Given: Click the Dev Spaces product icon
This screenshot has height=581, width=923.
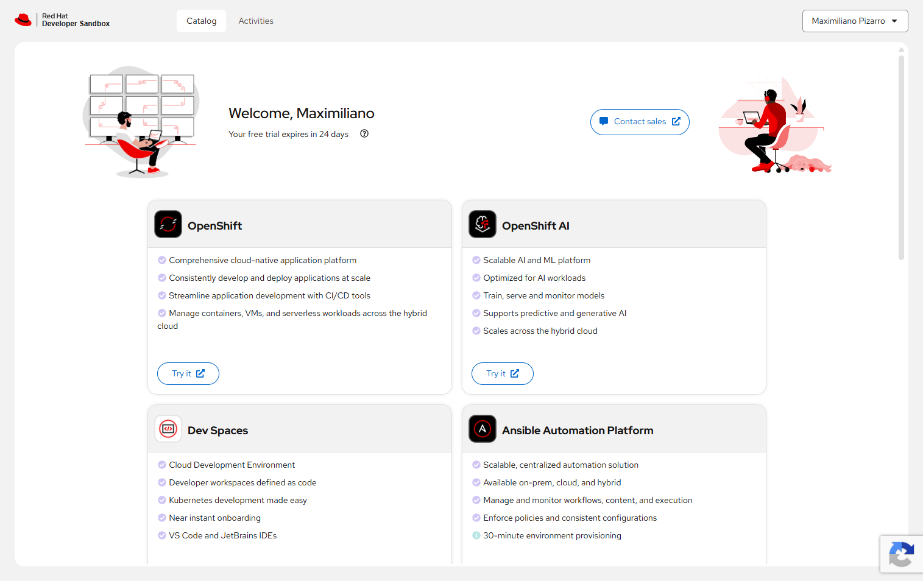Looking at the screenshot, I should (x=168, y=429).
